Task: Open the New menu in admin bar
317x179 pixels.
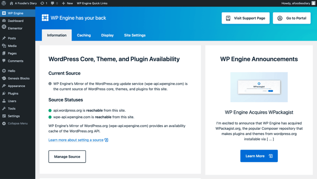Action: coord(67,3)
